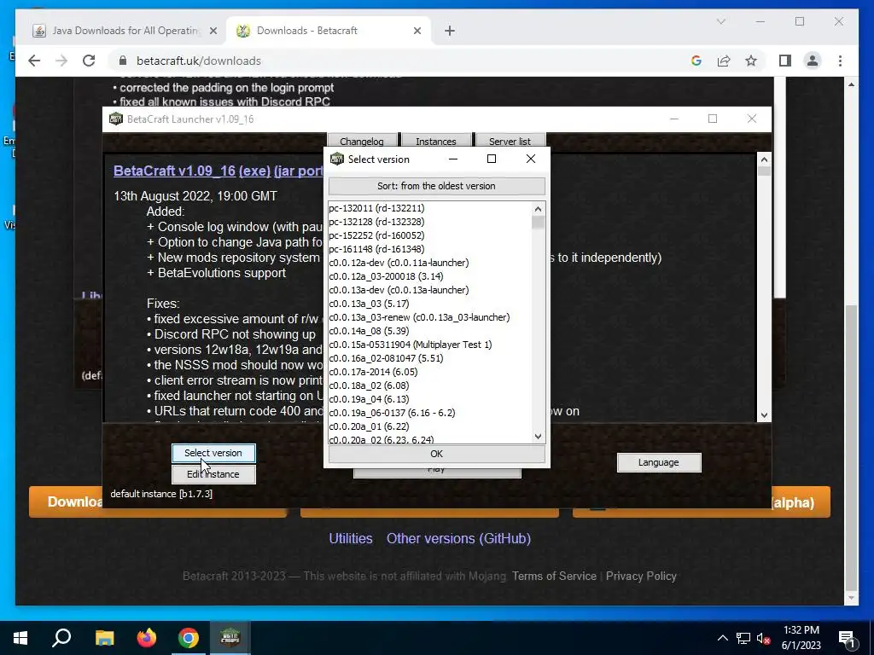This screenshot has width=874, height=655.
Task: Reload the Betacraft downloads page
Action: point(89,61)
